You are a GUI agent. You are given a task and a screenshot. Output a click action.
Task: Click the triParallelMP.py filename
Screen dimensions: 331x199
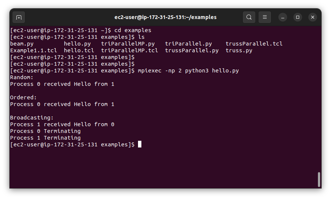click(128, 44)
